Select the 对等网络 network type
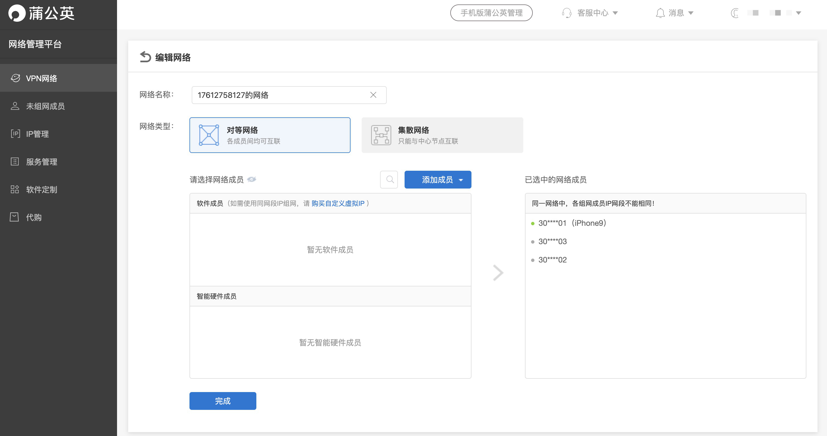This screenshot has height=436, width=827. [x=270, y=135]
